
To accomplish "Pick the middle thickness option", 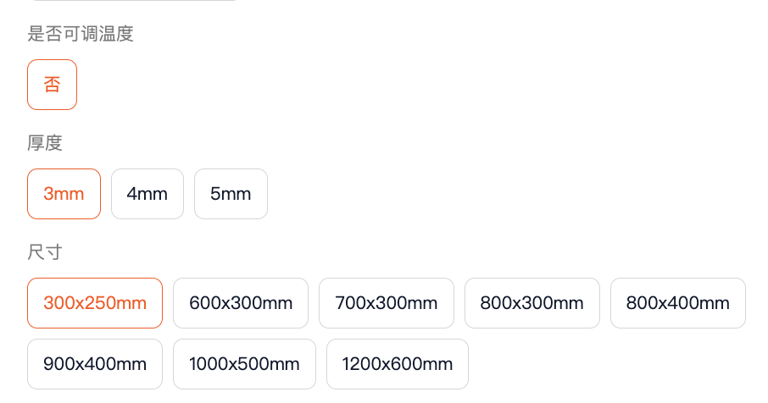I will (147, 194).
